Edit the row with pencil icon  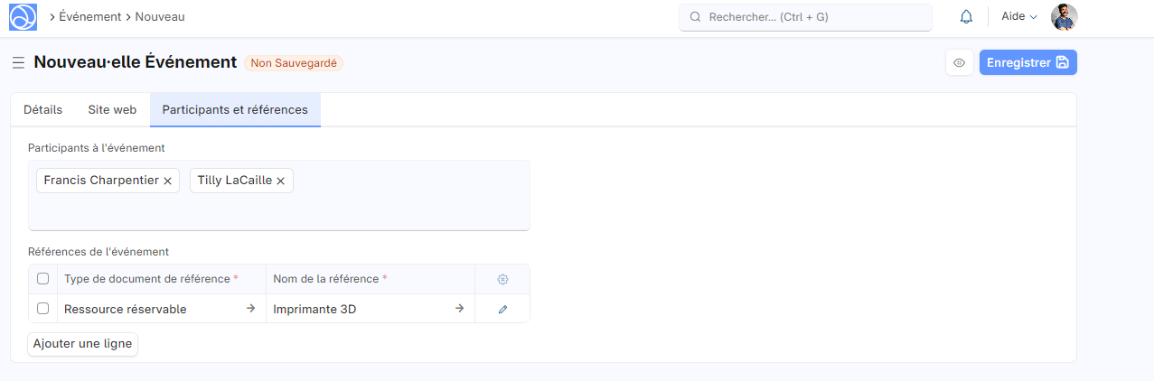(502, 309)
